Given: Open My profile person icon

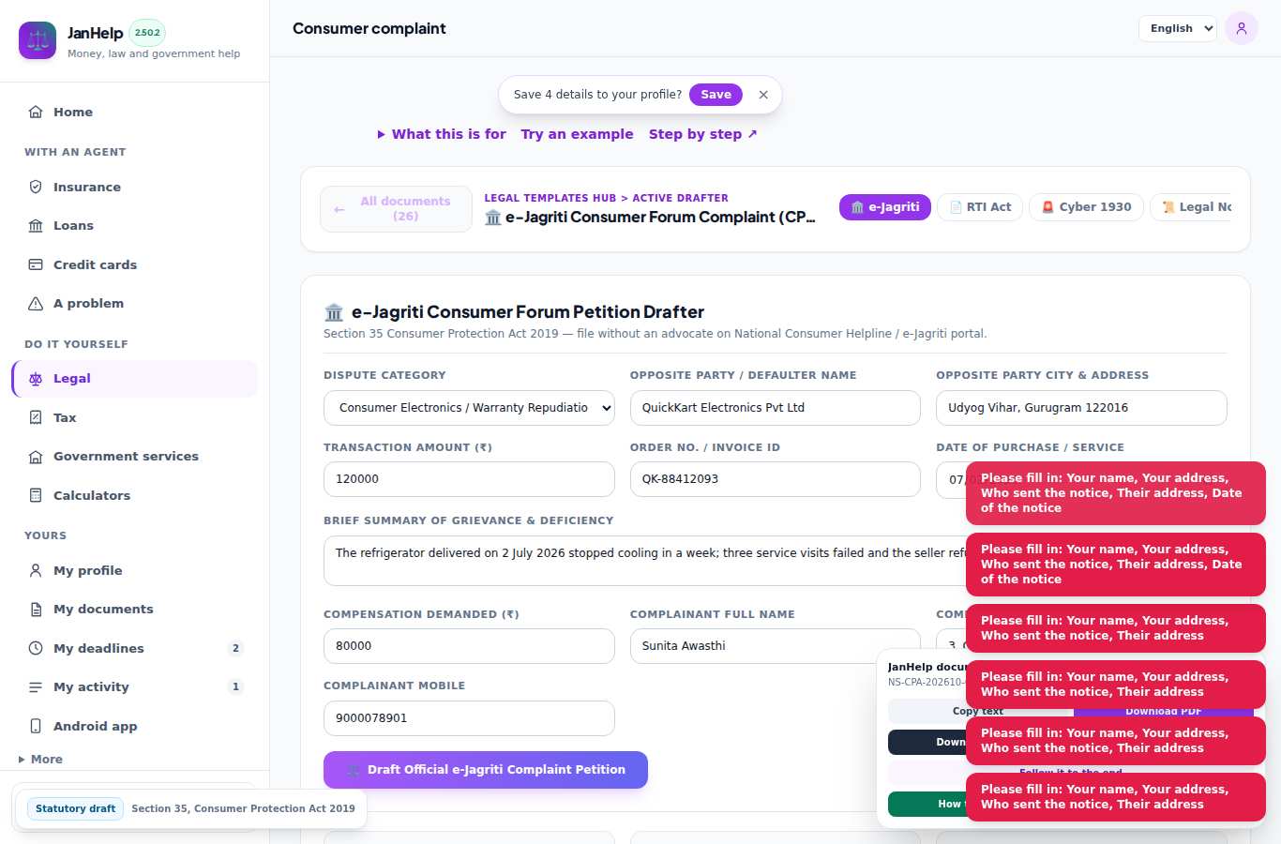Looking at the screenshot, I should (36, 570).
